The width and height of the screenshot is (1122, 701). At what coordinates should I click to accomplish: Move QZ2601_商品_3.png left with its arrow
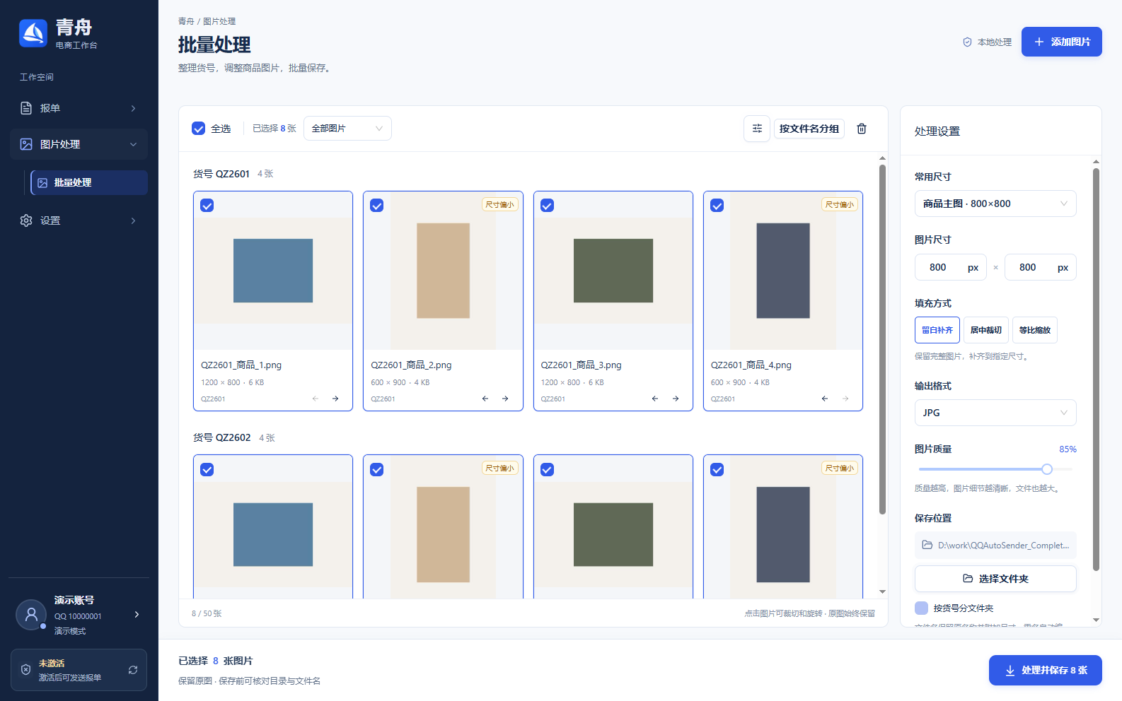click(655, 399)
